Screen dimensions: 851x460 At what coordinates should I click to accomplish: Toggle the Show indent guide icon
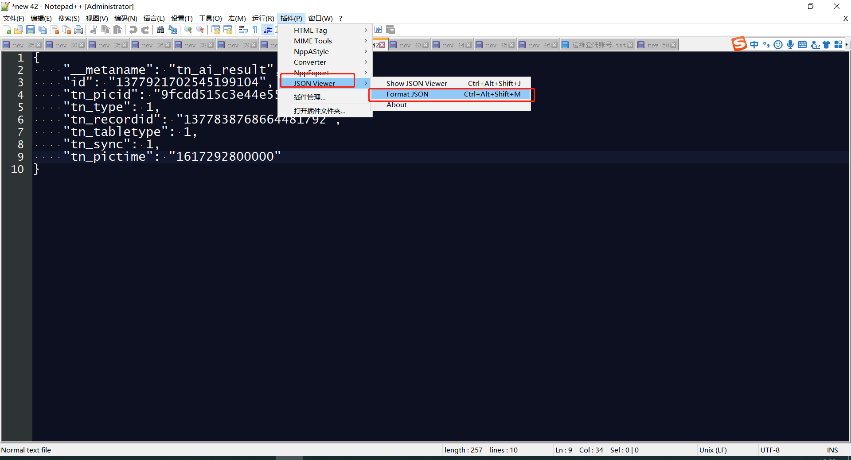(x=268, y=30)
